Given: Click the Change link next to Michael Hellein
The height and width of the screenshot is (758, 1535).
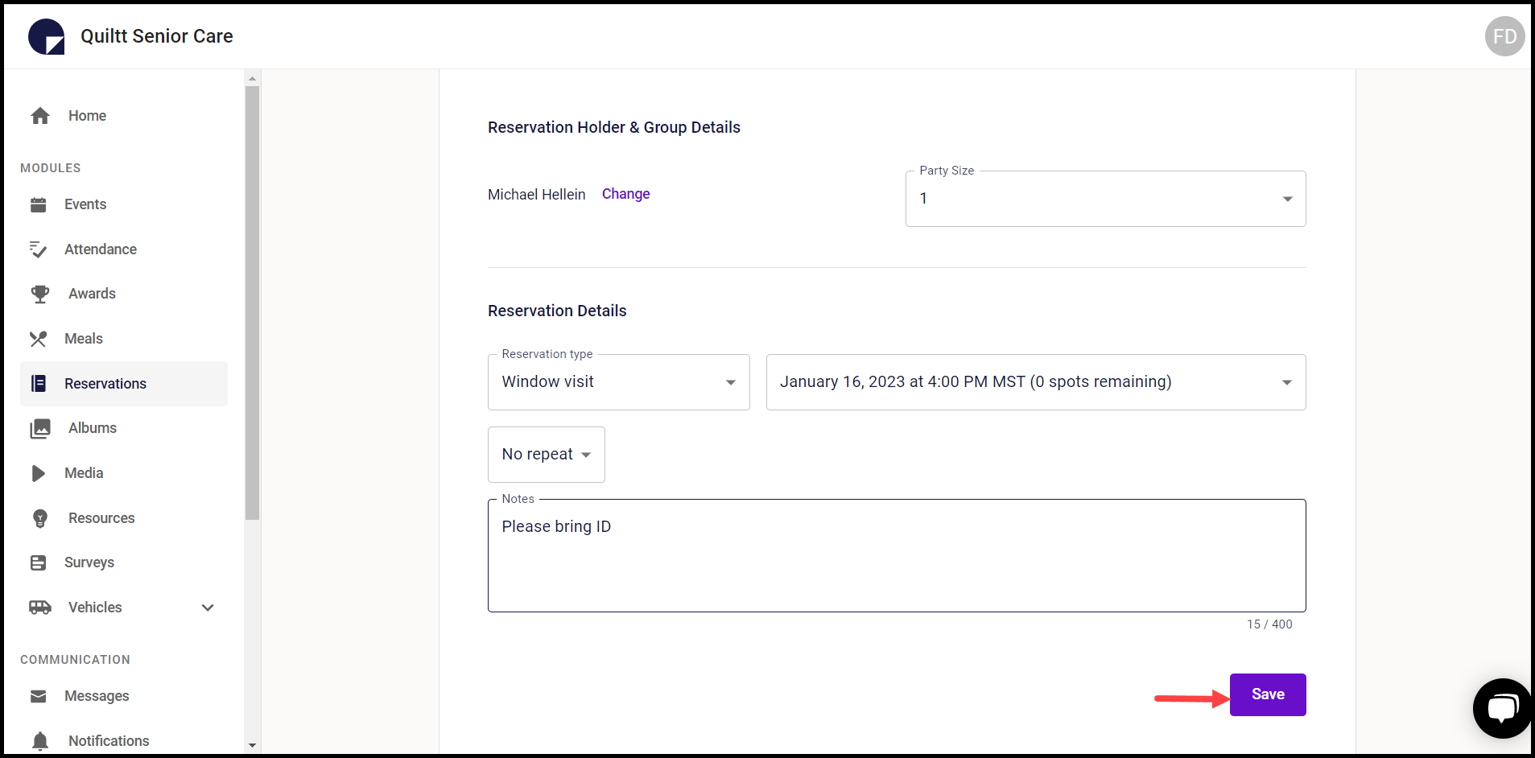Looking at the screenshot, I should 625,194.
